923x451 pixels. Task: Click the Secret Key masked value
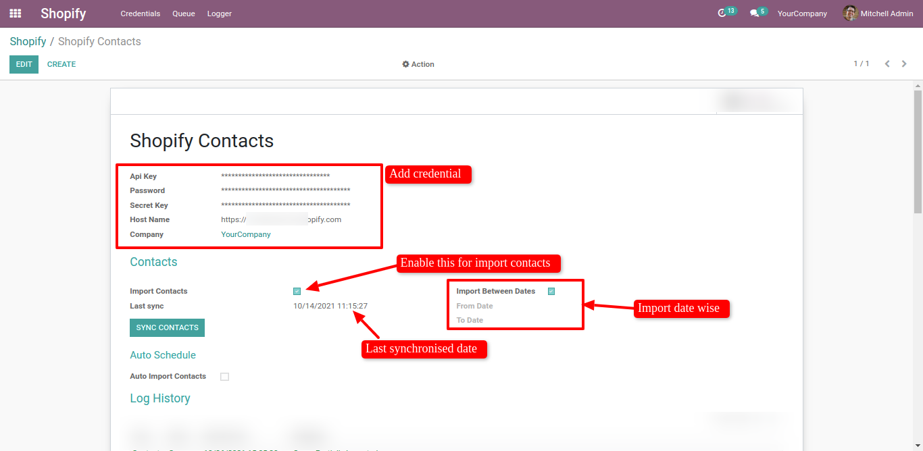point(285,205)
